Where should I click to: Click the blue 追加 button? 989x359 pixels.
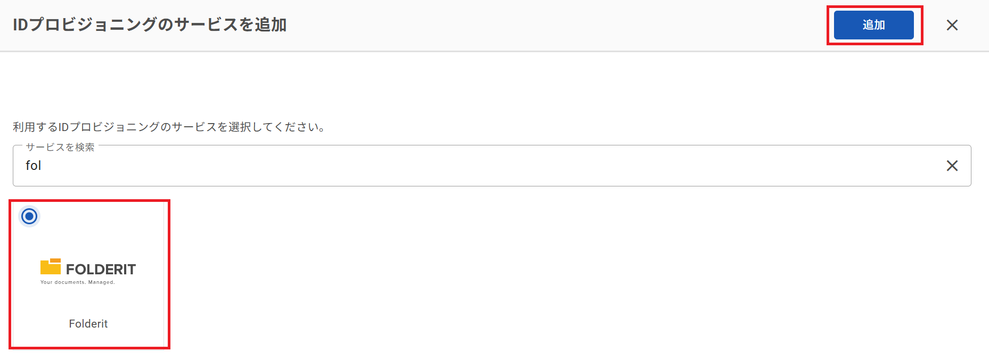(x=873, y=25)
